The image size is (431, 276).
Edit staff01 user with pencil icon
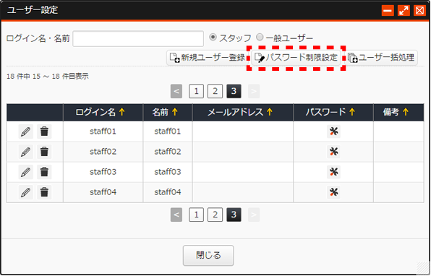coord(26,131)
